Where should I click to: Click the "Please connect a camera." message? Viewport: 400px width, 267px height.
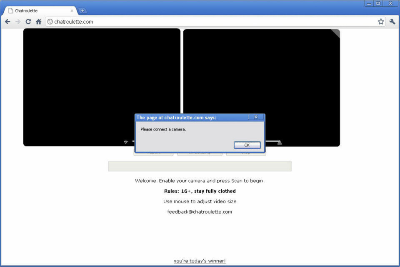coord(163,129)
